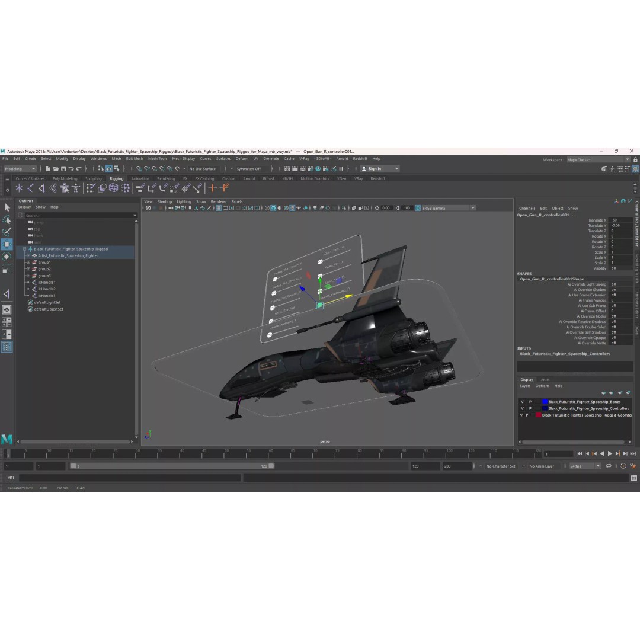Click the Create Cluster shelf icon
Screen dimensions: 640x640
click(x=125, y=188)
